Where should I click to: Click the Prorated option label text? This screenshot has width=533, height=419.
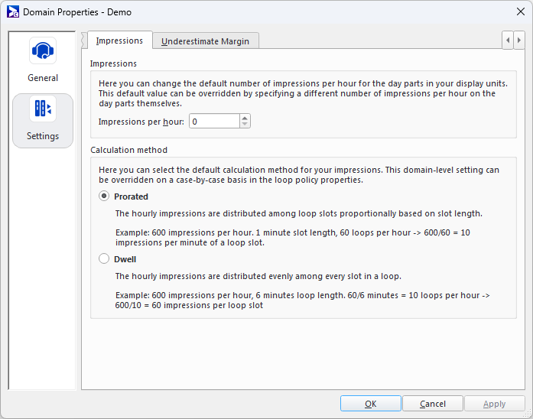coord(131,197)
